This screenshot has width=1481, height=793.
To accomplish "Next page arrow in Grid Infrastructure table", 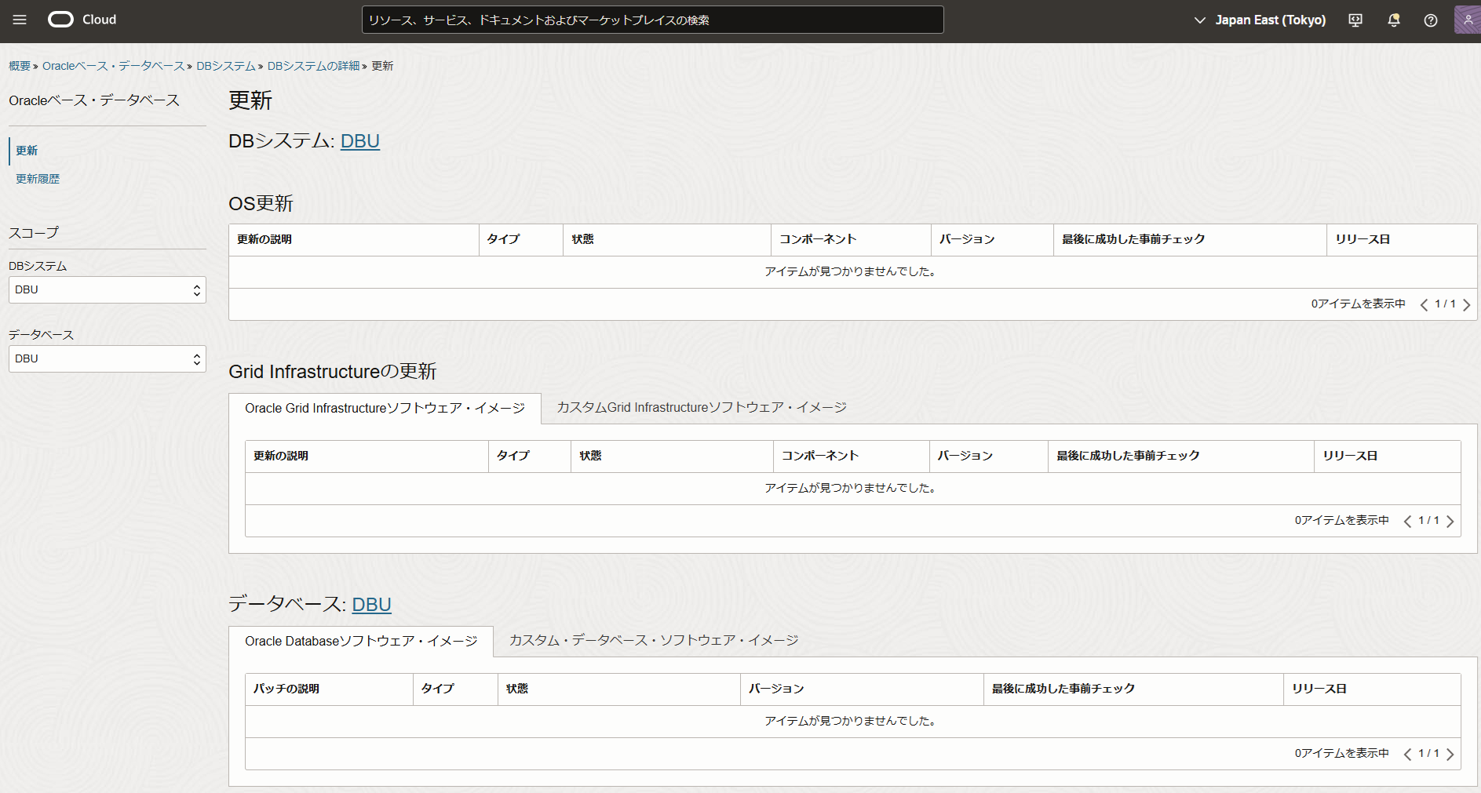I will click(1450, 521).
